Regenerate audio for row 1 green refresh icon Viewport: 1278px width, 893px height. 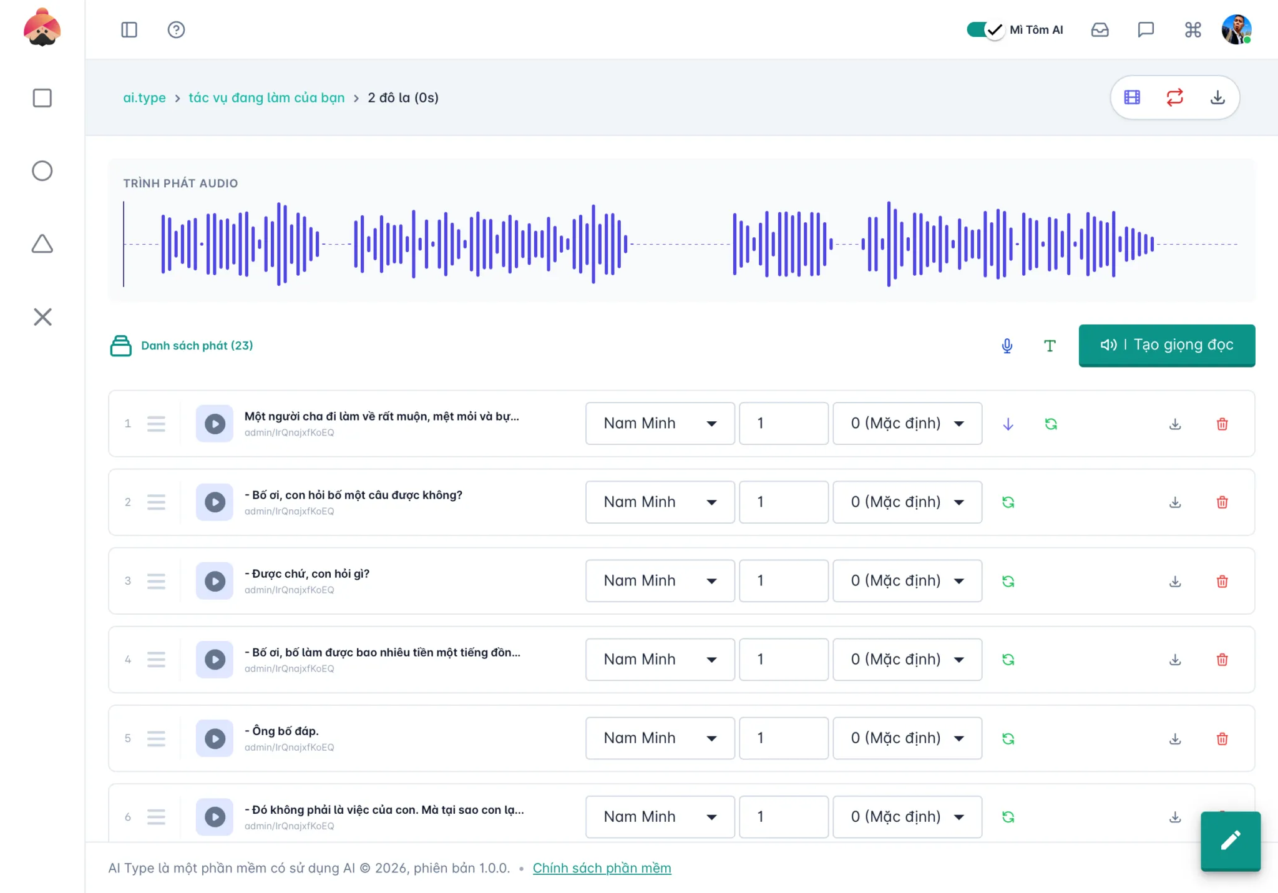pyautogui.click(x=1051, y=424)
